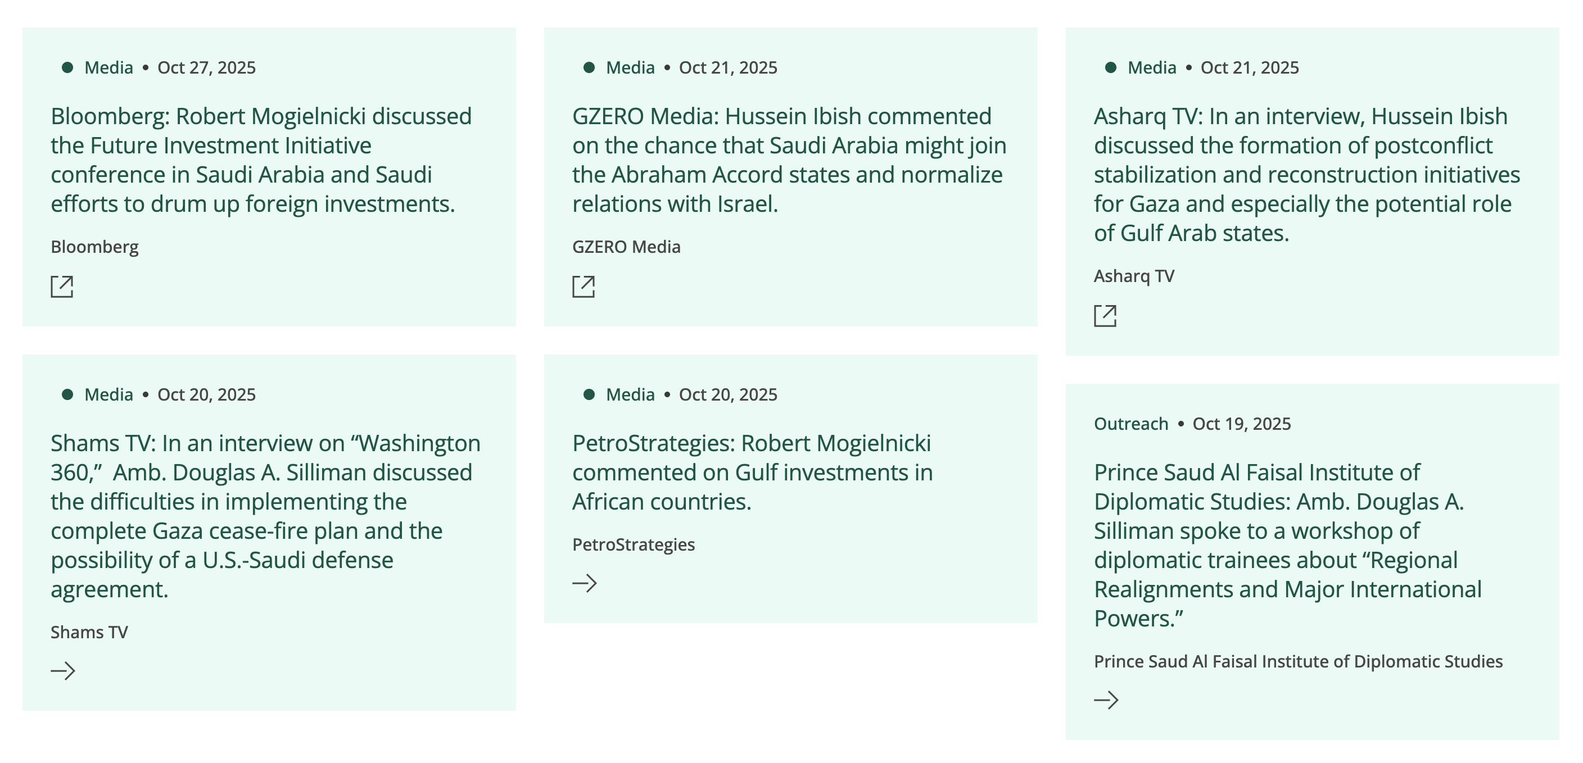1583x763 pixels.
Task: Open Prince Saud Al Faisal Institute headline
Action: (x=1287, y=545)
